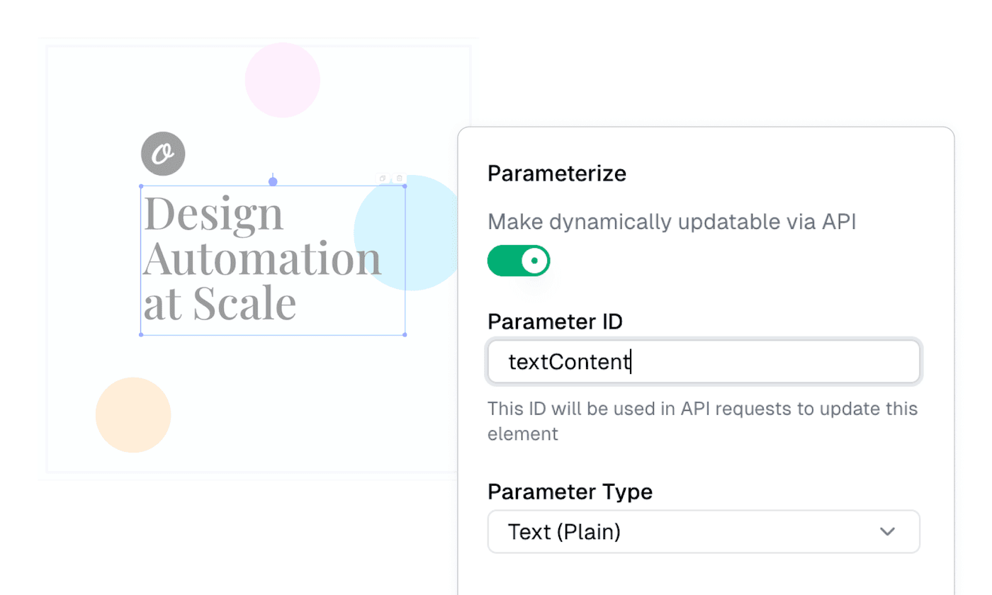This screenshot has width=992, height=595.
Task: Click the bottom-right selection anchor point
Action: pyautogui.click(x=405, y=334)
